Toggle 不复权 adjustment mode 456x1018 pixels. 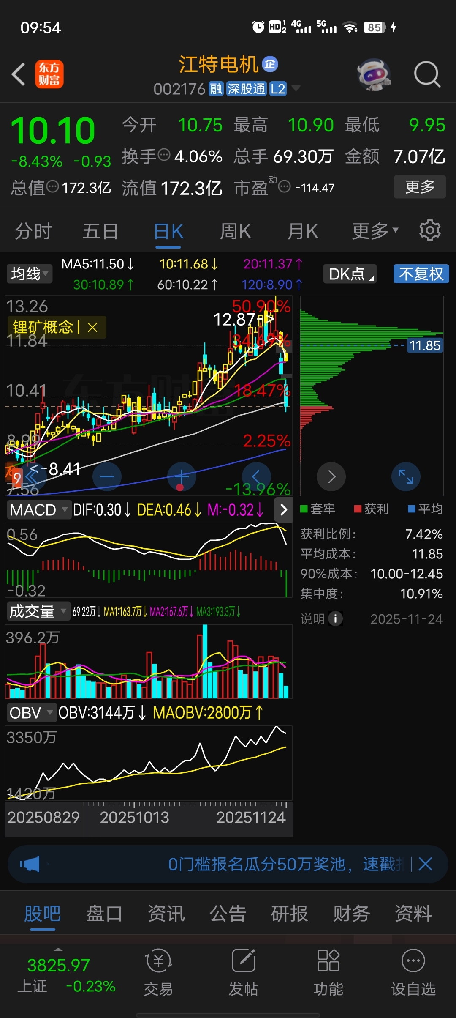421,274
